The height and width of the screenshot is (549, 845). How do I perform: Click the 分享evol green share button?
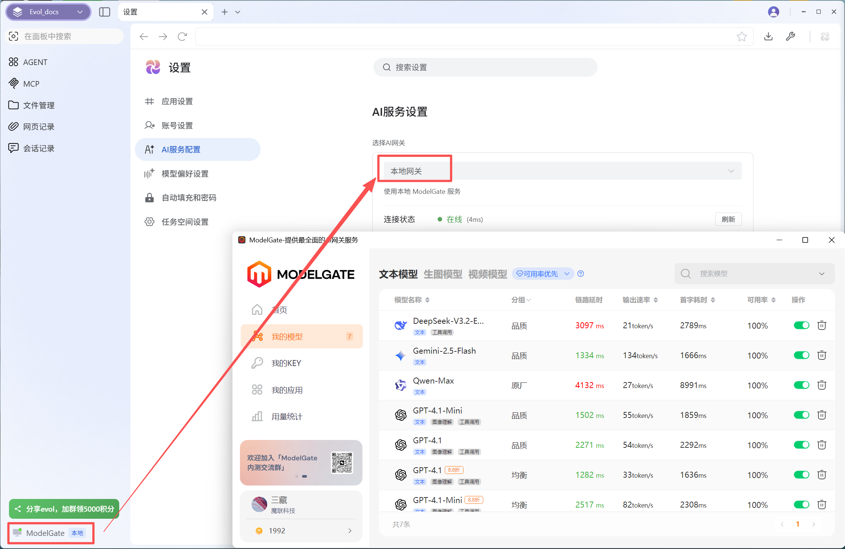pyautogui.click(x=64, y=509)
